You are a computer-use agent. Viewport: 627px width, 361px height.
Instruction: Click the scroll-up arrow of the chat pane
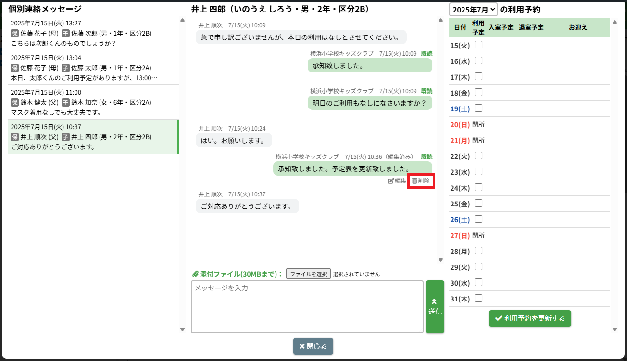[440, 20]
